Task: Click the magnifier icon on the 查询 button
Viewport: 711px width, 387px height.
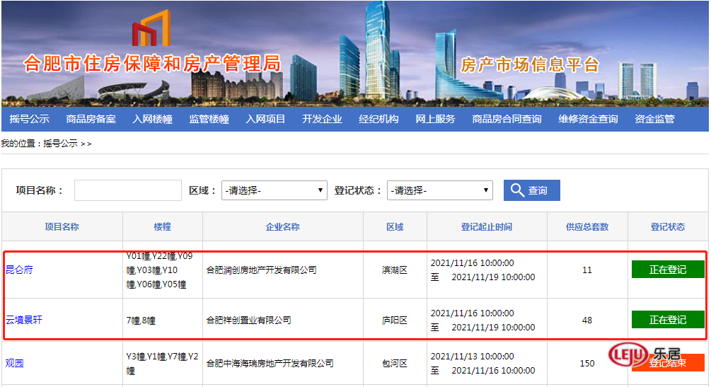Action: (x=517, y=190)
